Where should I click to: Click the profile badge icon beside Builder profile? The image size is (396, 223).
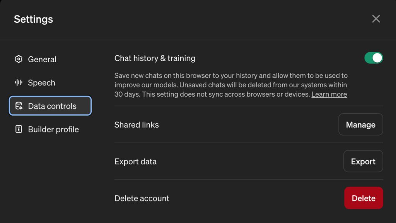(x=19, y=129)
